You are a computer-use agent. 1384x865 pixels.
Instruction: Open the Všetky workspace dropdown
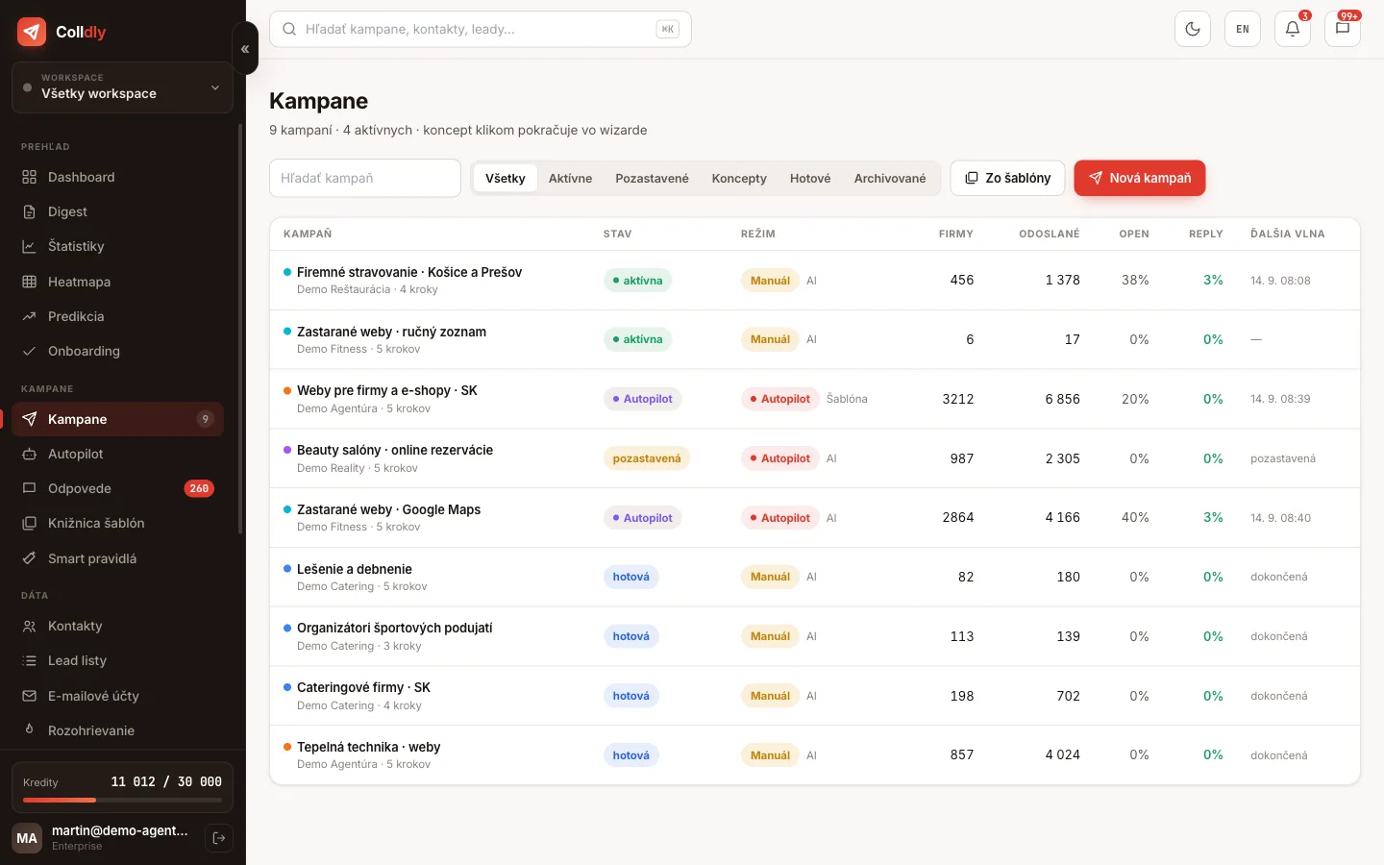point(122,86)
